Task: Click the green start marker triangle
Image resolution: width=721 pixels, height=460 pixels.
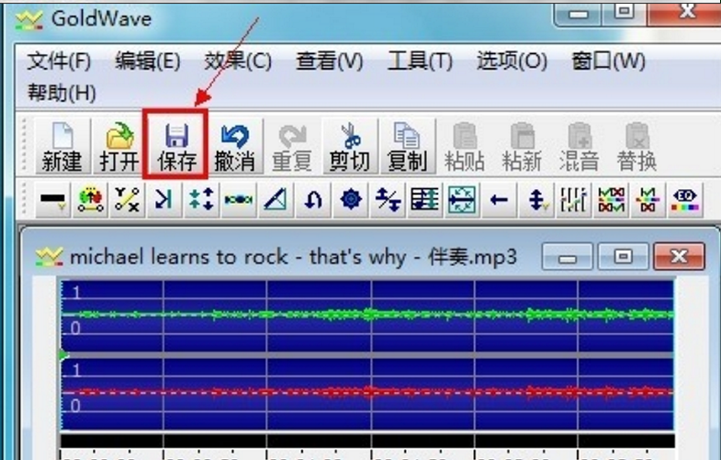Action: pos(64,355)
